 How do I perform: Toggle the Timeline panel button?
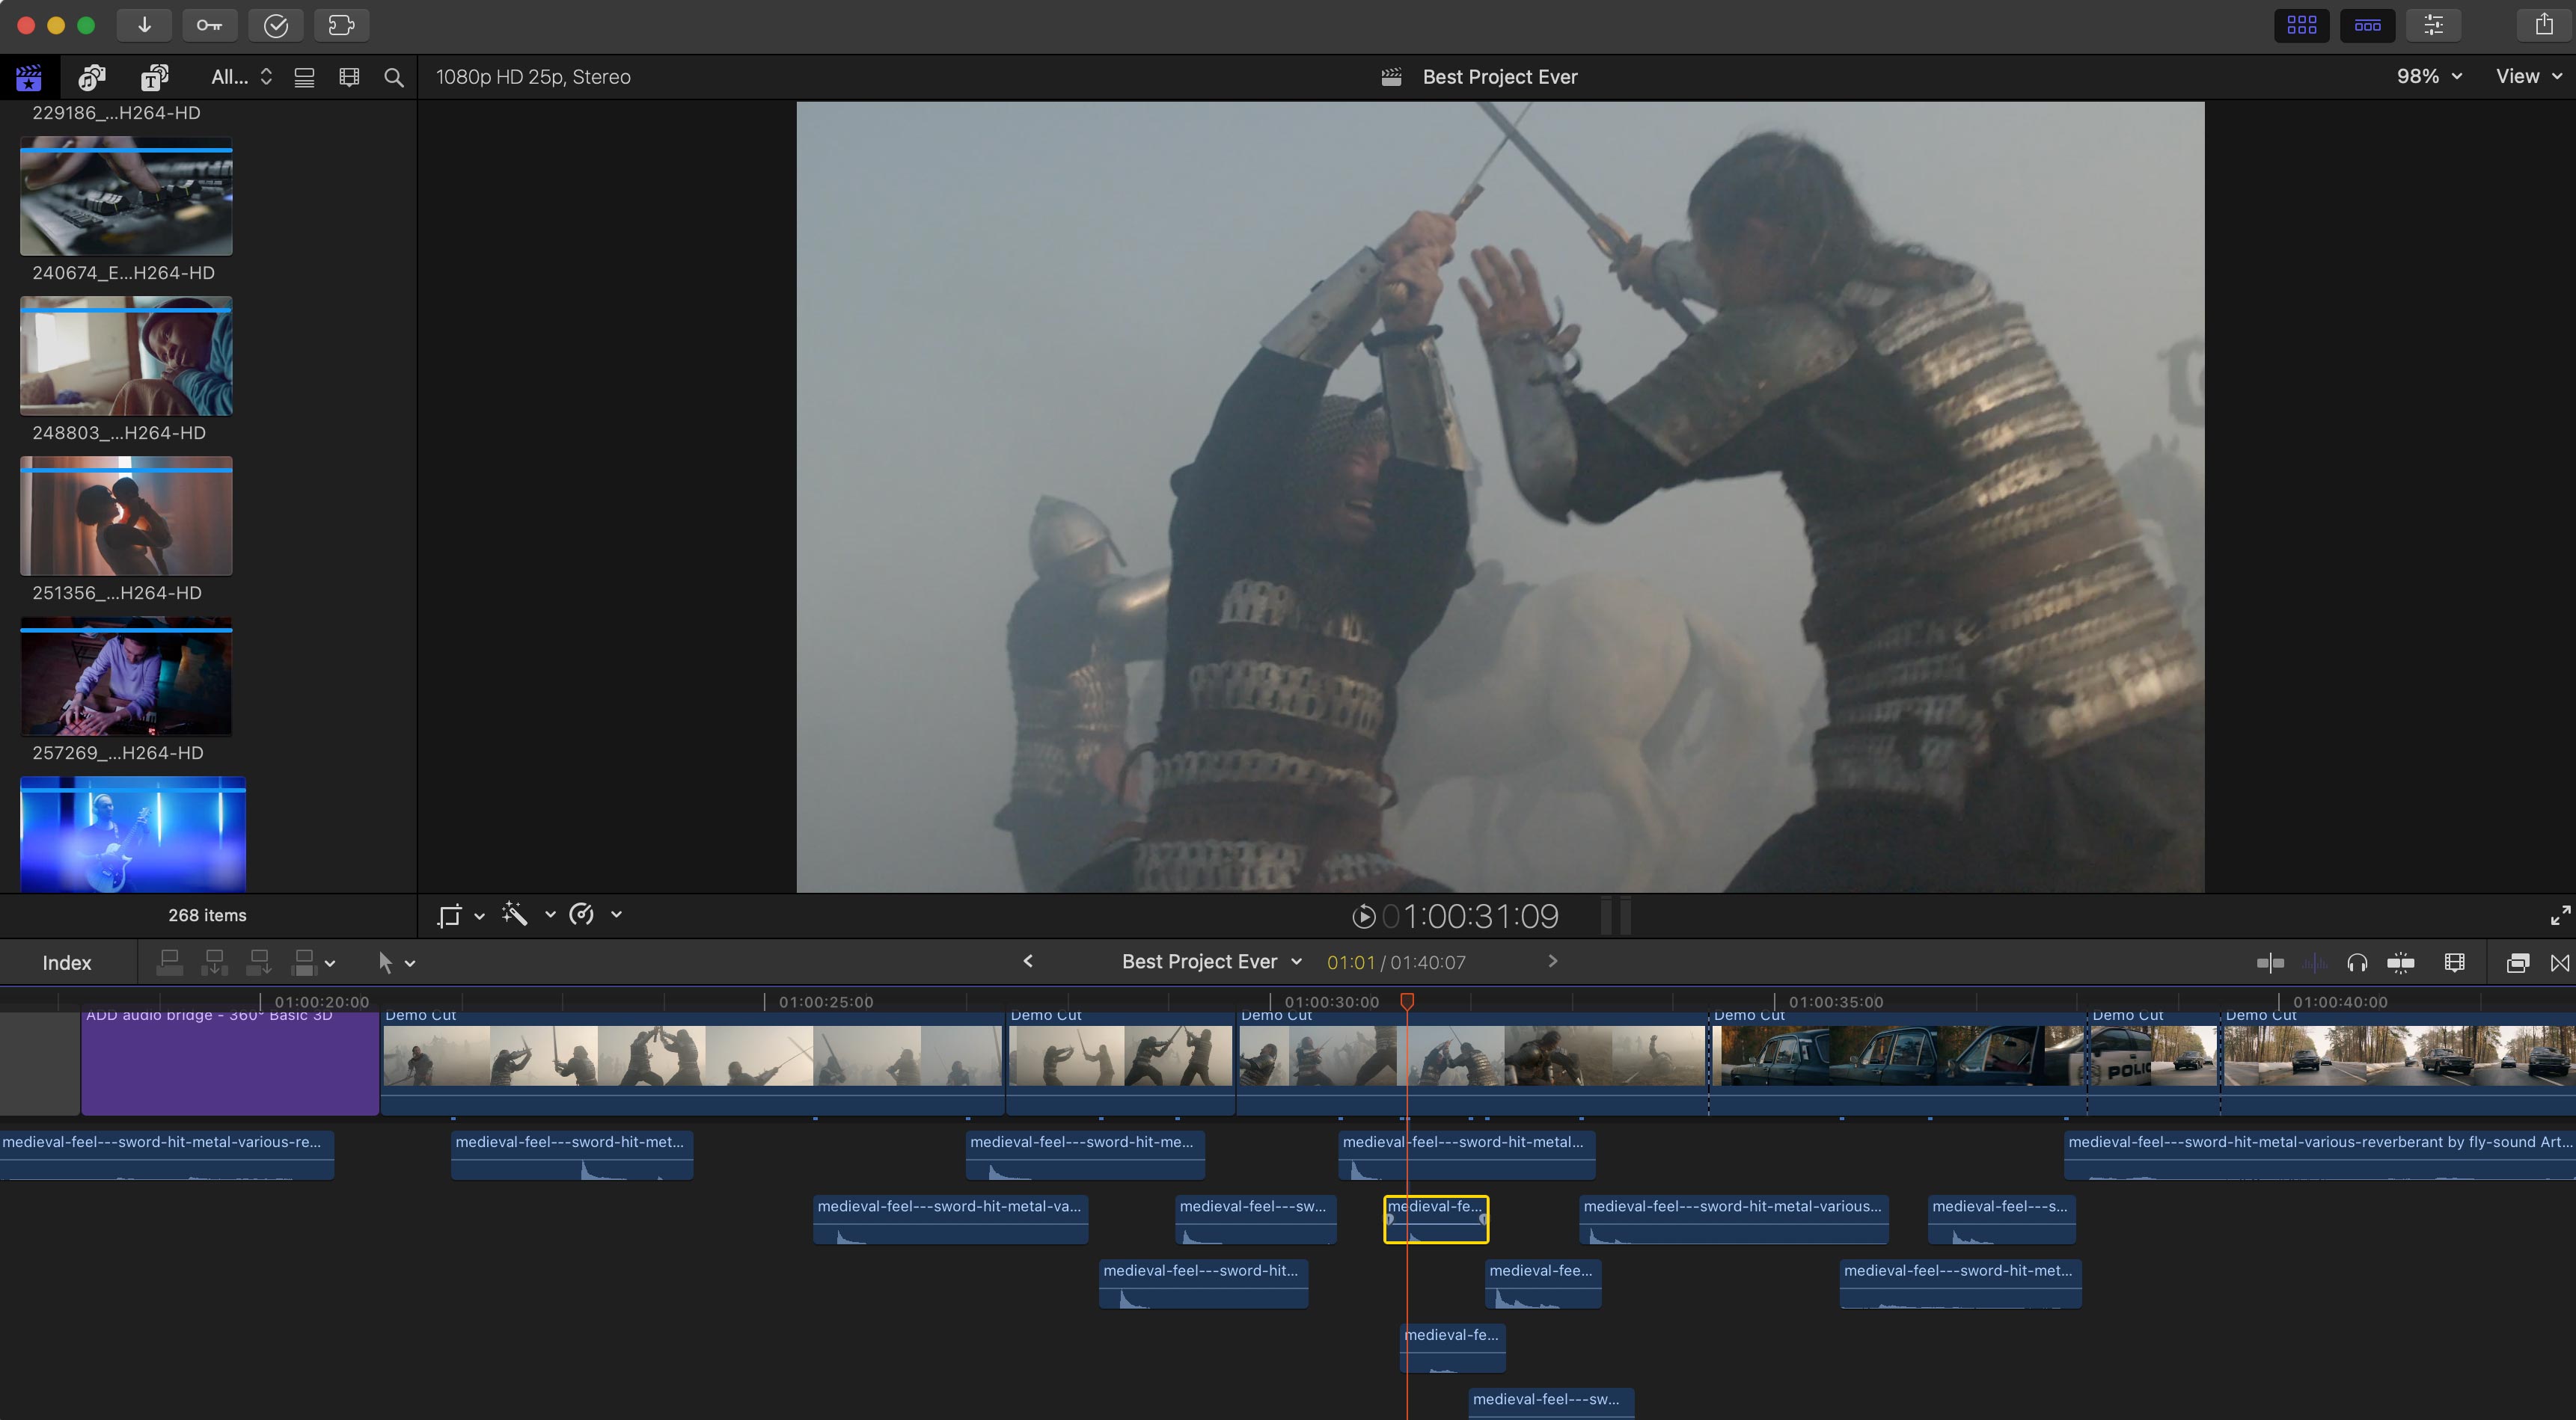point(2367,25)
